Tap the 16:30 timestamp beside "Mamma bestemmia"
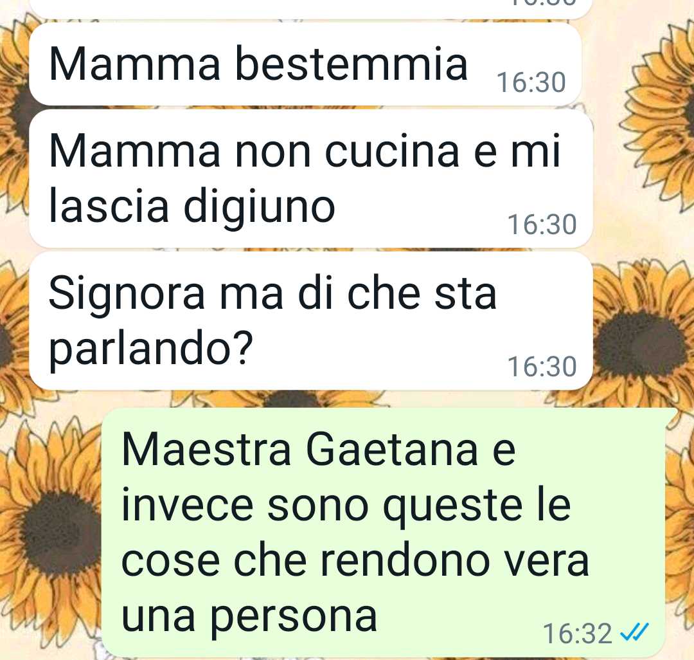 click(531, 82)
